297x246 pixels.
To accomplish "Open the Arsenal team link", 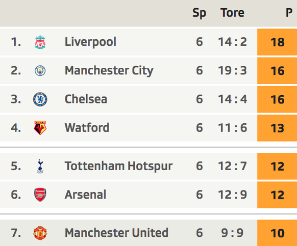I will coord(85,195).
